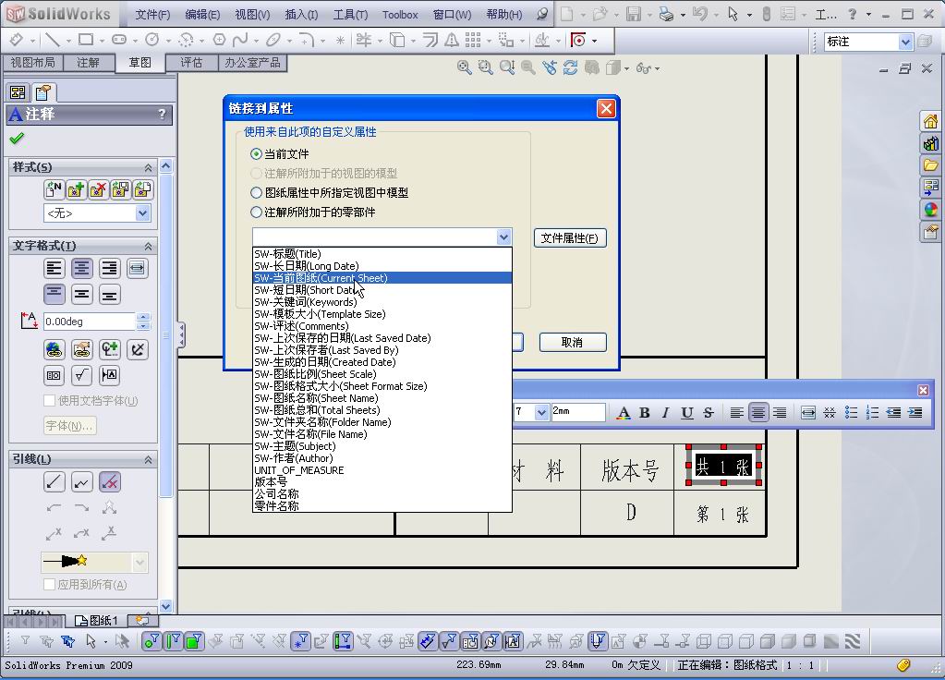This screenshot has width=945, height=680.
Task: Open the font size 7 dropdown
Action: click(541, 412)
